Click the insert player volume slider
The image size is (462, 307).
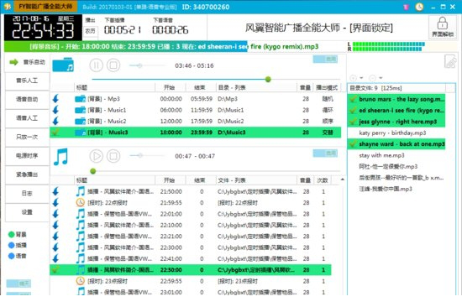tap(147, 155)
